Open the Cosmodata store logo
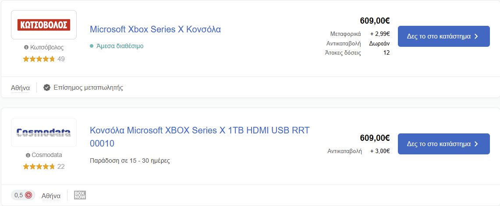The image size is (500, 206). (x=44, y=133)
